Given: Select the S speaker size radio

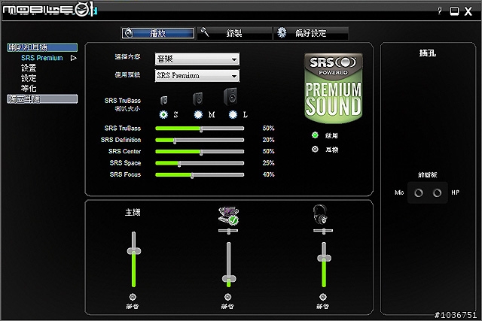Looking at the screenshot, I should click(163, 114).
